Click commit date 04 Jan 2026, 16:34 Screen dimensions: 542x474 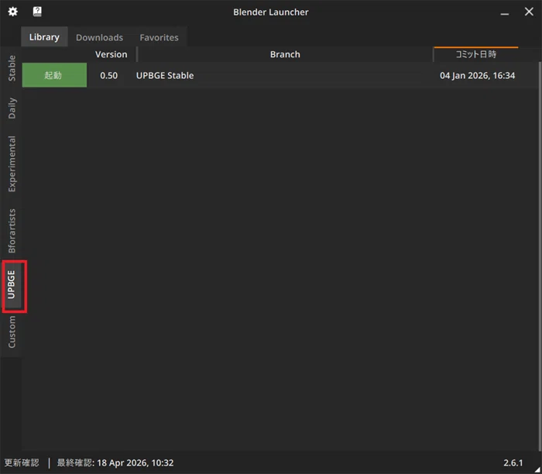coord(478,75)
